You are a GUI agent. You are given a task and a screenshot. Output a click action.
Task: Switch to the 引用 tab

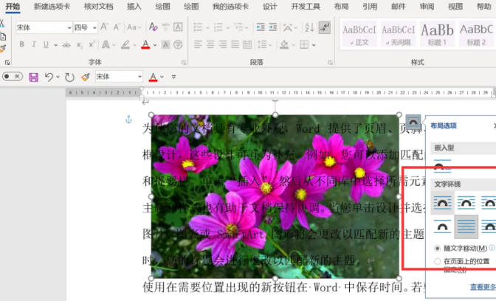pyautogui.click(x=370, y=7)
